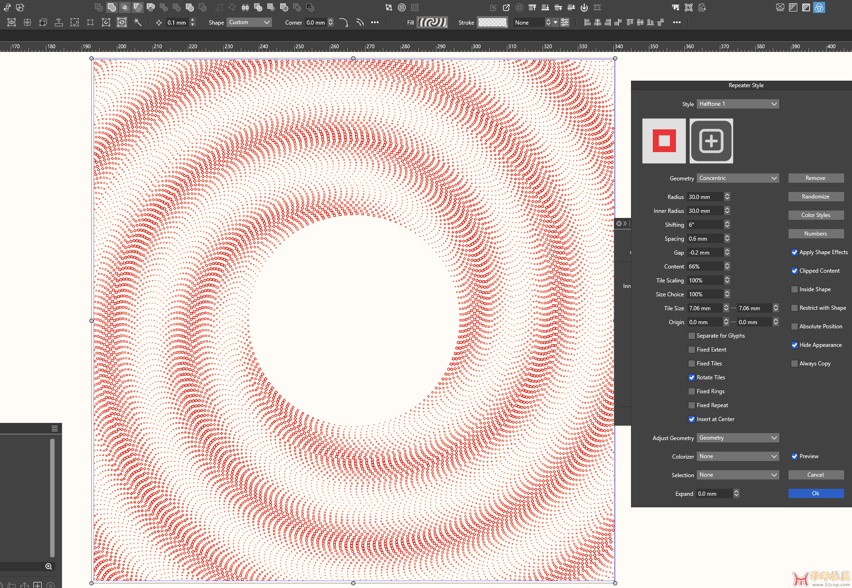Click Cancel in Repeater Style dialog
The height and width of the screenshot is (588, 852).
pos(816,475)
